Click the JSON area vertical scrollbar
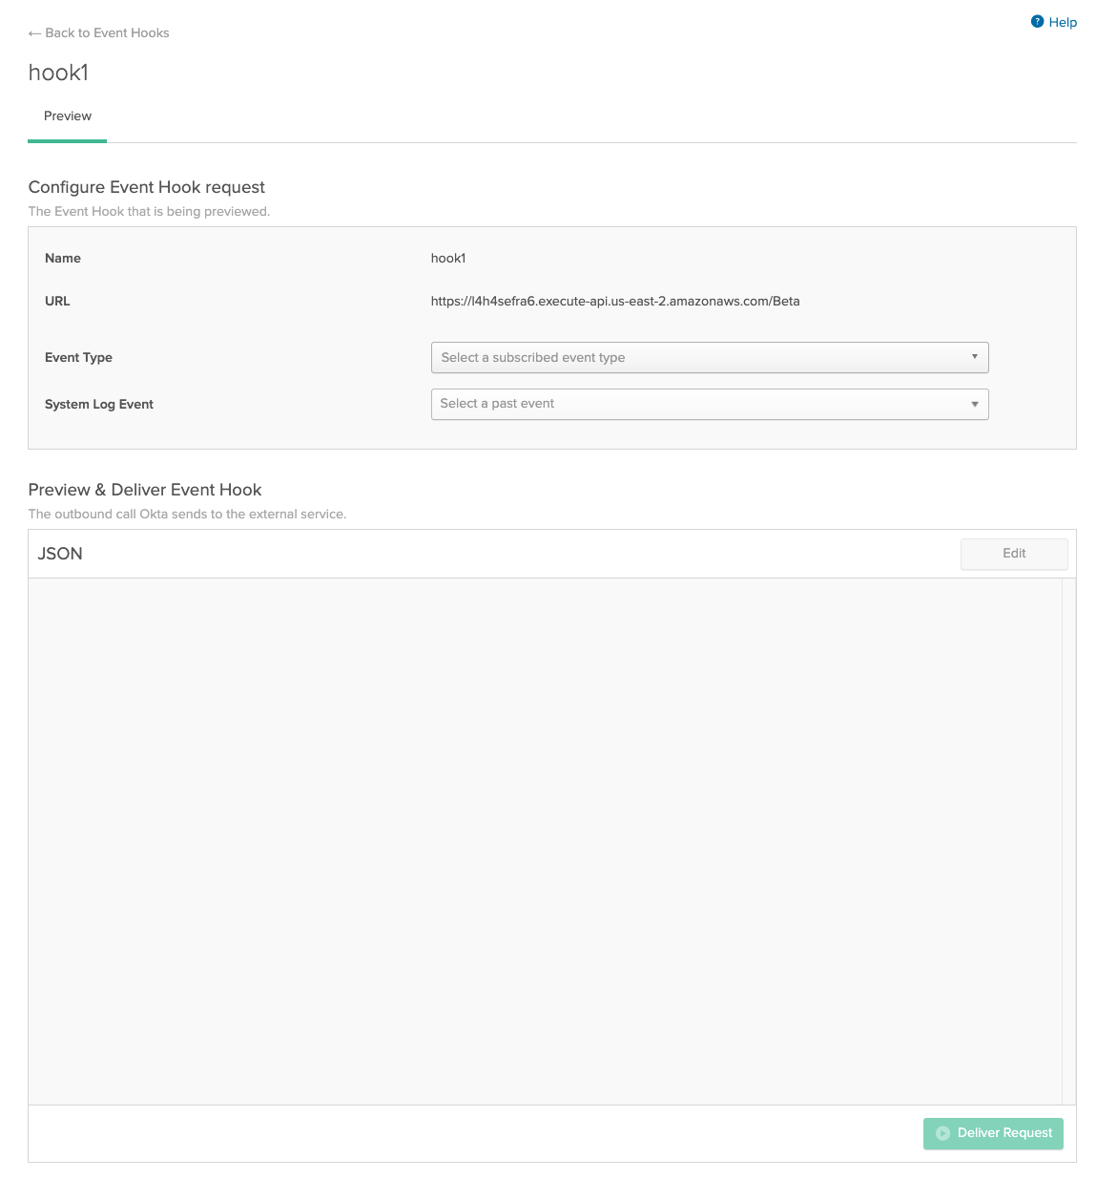This screenshot has height=1179, width=1117. tap(1068, 840)
